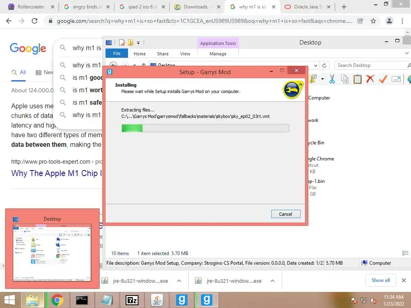411x308 pixels.
Task: Select the Application Tools contextual tab
Action: coord(218,43)
